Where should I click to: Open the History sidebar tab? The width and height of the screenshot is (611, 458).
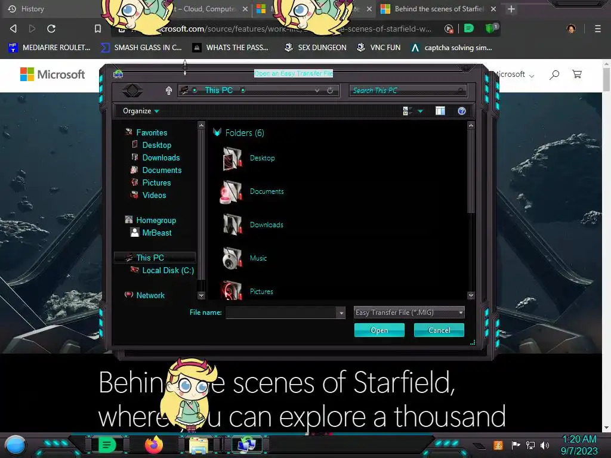coord(26,8)
